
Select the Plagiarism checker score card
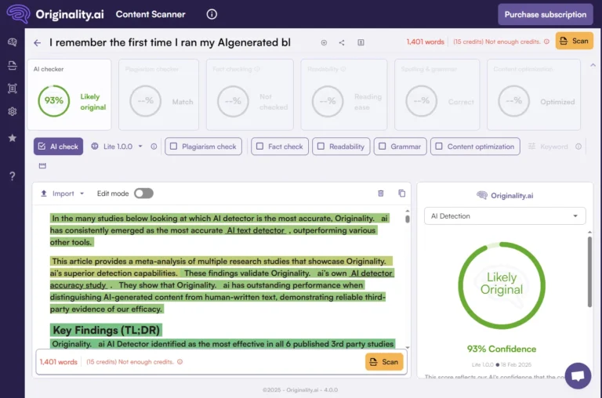158,95
